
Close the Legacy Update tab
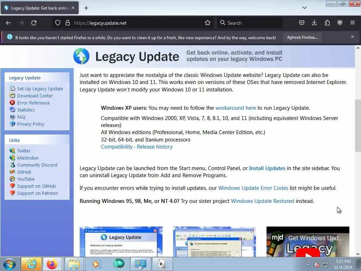(x=73, y=8)
